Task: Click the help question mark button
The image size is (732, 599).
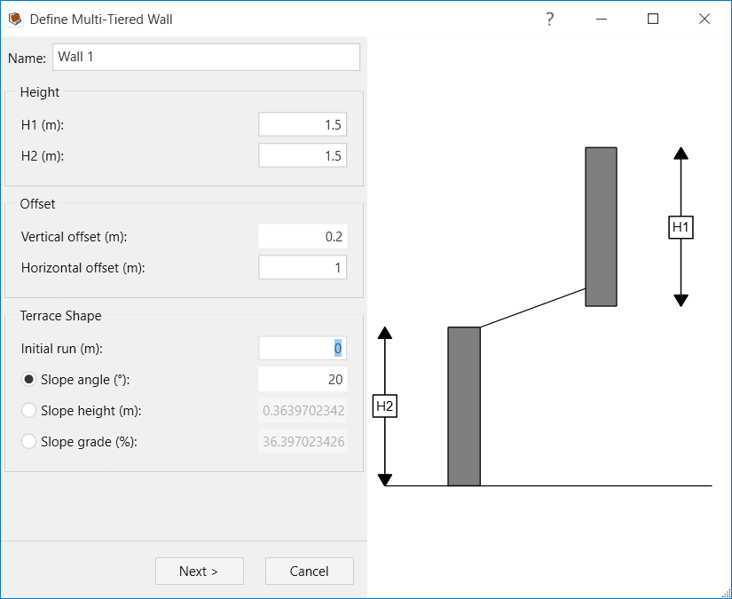Action: pos(550,20)
